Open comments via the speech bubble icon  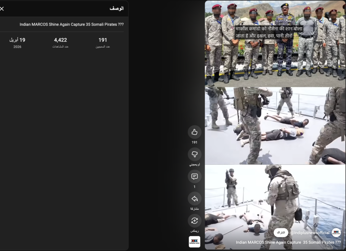[194, 177]
